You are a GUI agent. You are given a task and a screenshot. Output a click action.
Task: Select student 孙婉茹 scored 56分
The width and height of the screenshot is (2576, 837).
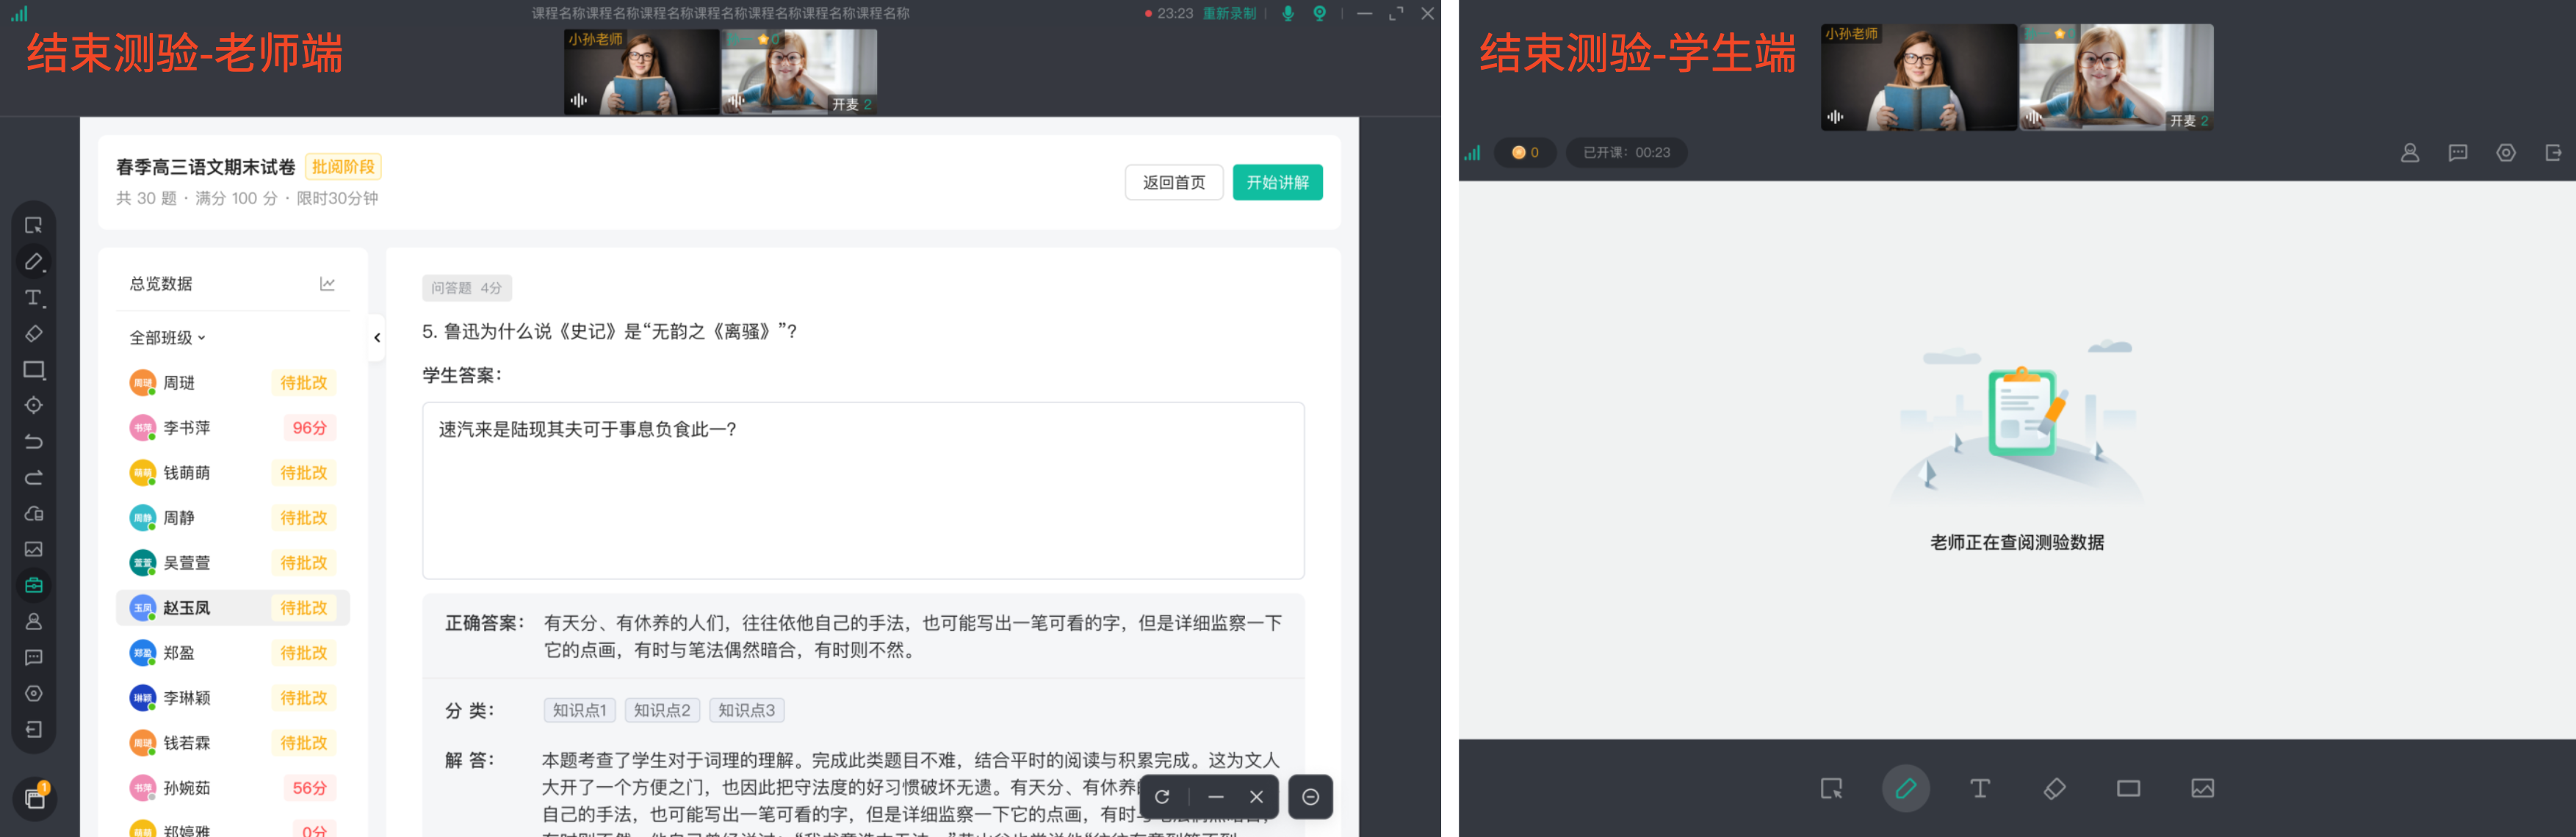pos(233,788)
